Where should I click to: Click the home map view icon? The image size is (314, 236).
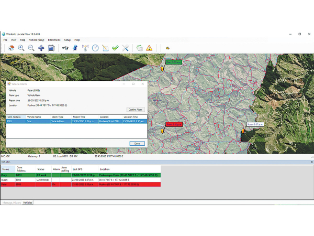(11, 48)
